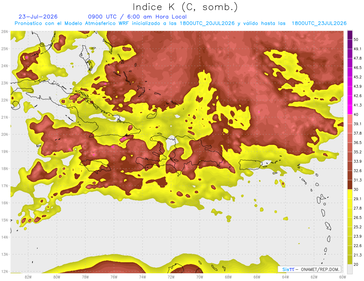Click the colorbar value '22.6'
This screenshot has width=364, height=281.
click(x=358, y=246)
